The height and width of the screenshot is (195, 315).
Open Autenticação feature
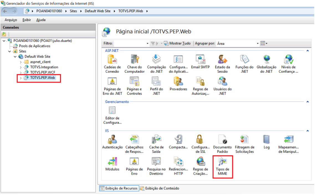112,142
